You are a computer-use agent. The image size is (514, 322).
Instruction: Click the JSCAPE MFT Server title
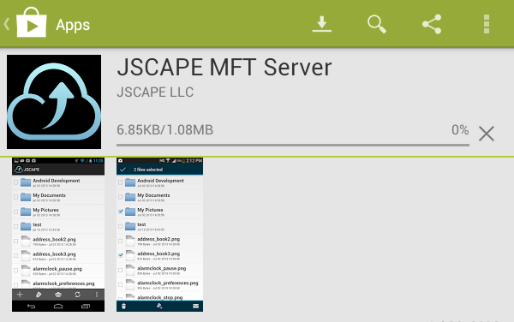tap(224, 68)
